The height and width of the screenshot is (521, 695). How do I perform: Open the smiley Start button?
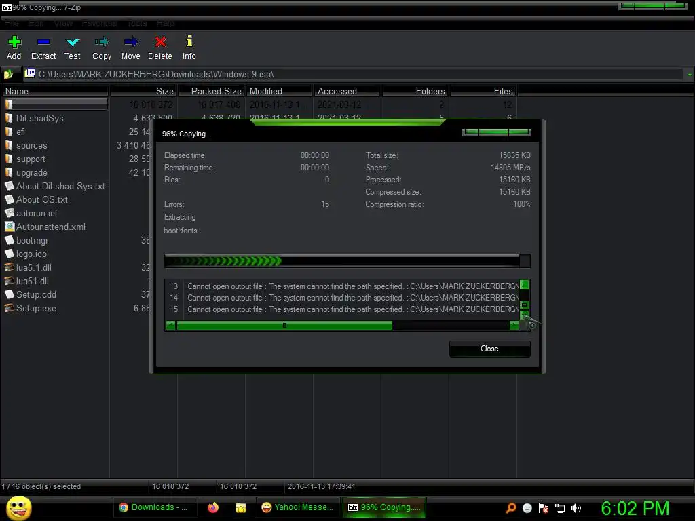(x=18, y=507)
